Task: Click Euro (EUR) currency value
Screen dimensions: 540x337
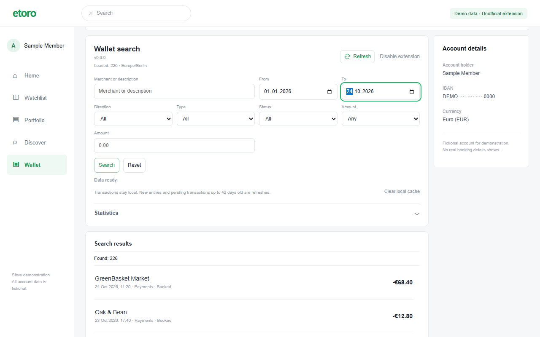Action: 456,120
